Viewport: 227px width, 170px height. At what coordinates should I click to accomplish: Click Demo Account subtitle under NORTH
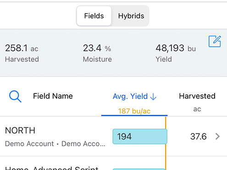[55, 144]
